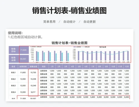Click the sheet's inner title above the charts
The height and width of the screenshot is (107, 139).
[69, 43]
